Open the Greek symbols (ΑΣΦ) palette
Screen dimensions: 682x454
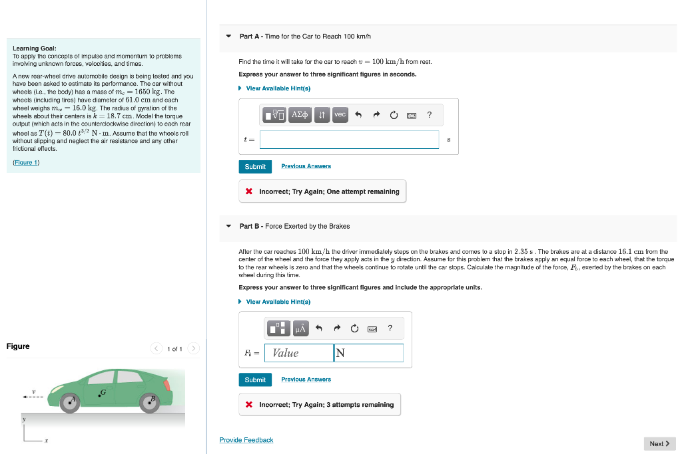(x=300, y=115)
